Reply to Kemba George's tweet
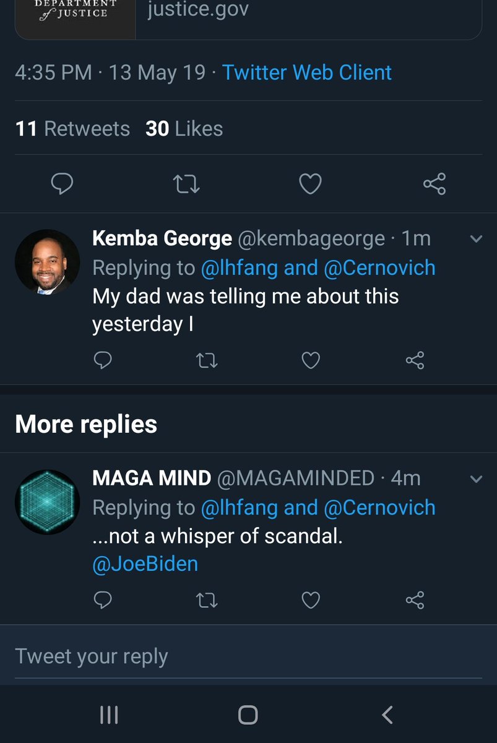Screen dimensions: 497x743 point(103,360)
